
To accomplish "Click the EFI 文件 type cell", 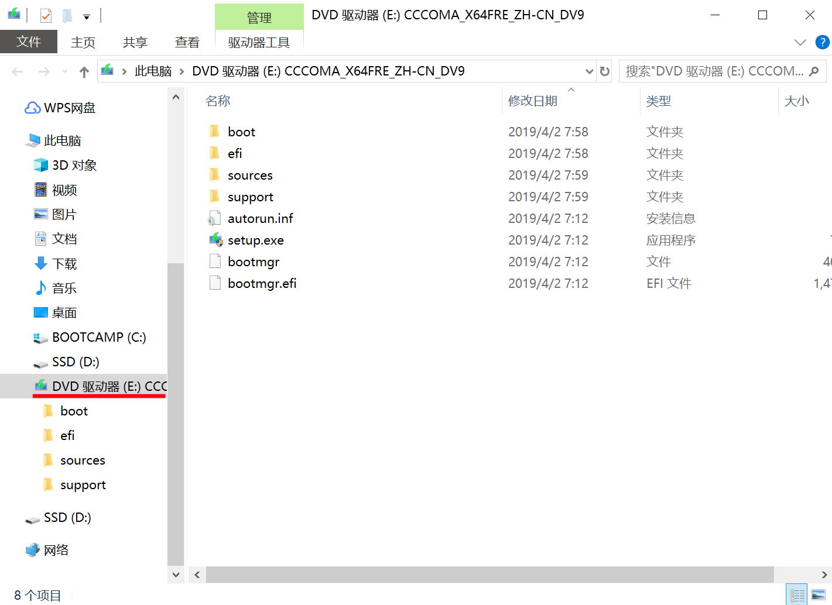I will pos(669,283).
